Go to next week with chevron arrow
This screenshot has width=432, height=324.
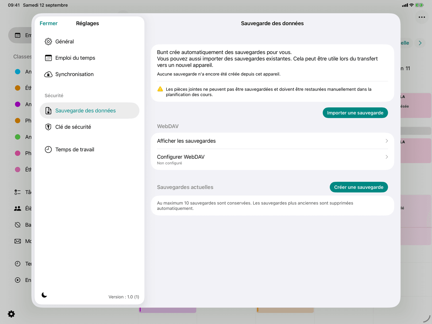pos(420,43)
